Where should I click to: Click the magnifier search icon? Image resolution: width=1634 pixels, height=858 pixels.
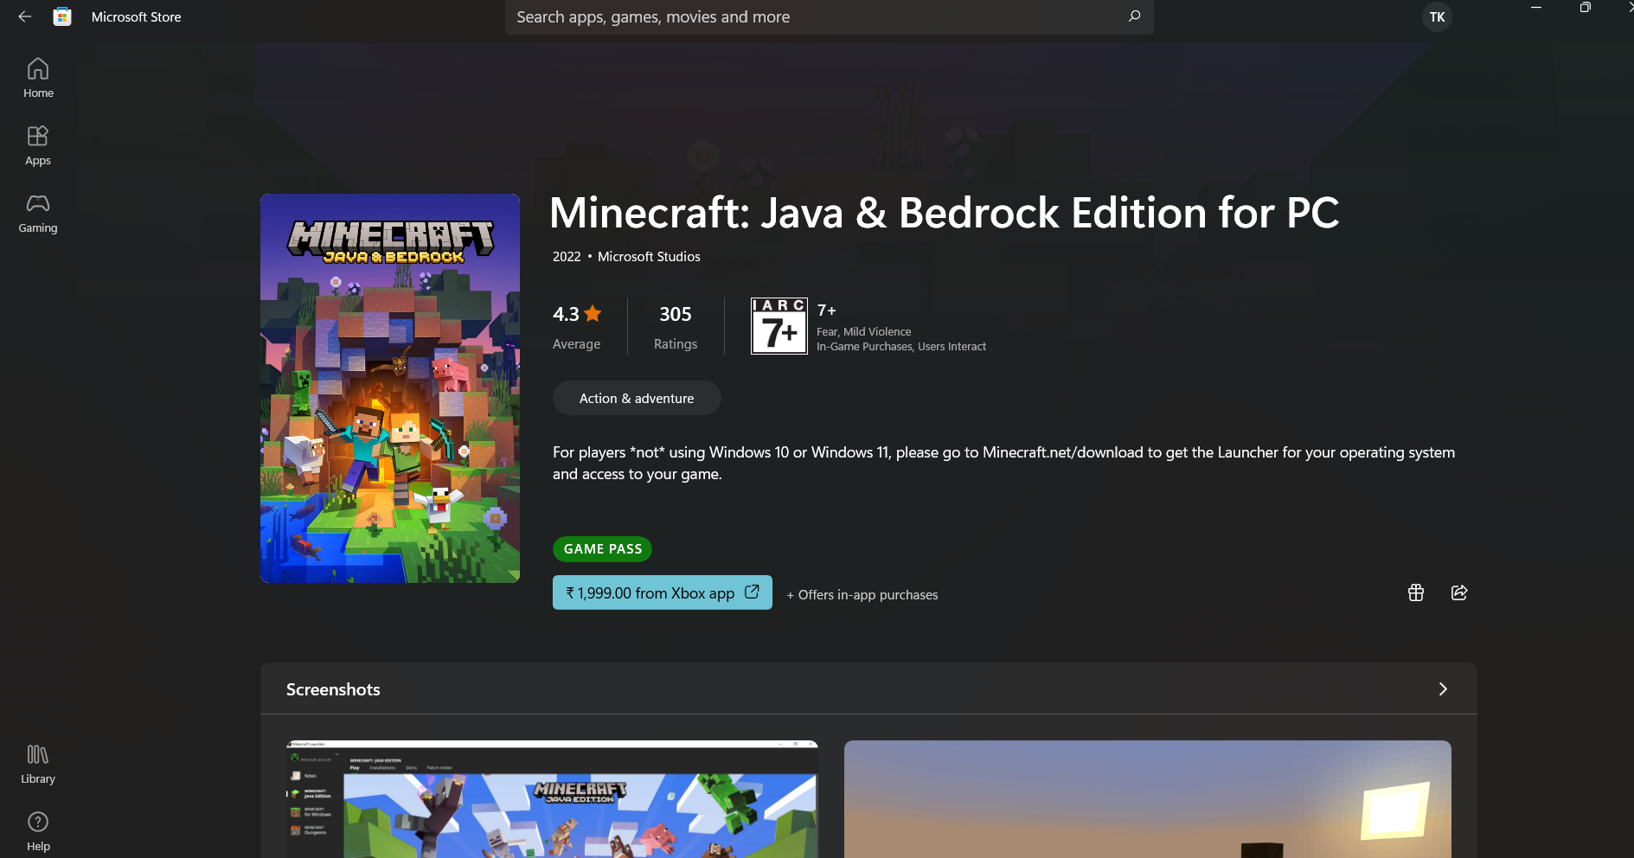(x=1134, y=16)
